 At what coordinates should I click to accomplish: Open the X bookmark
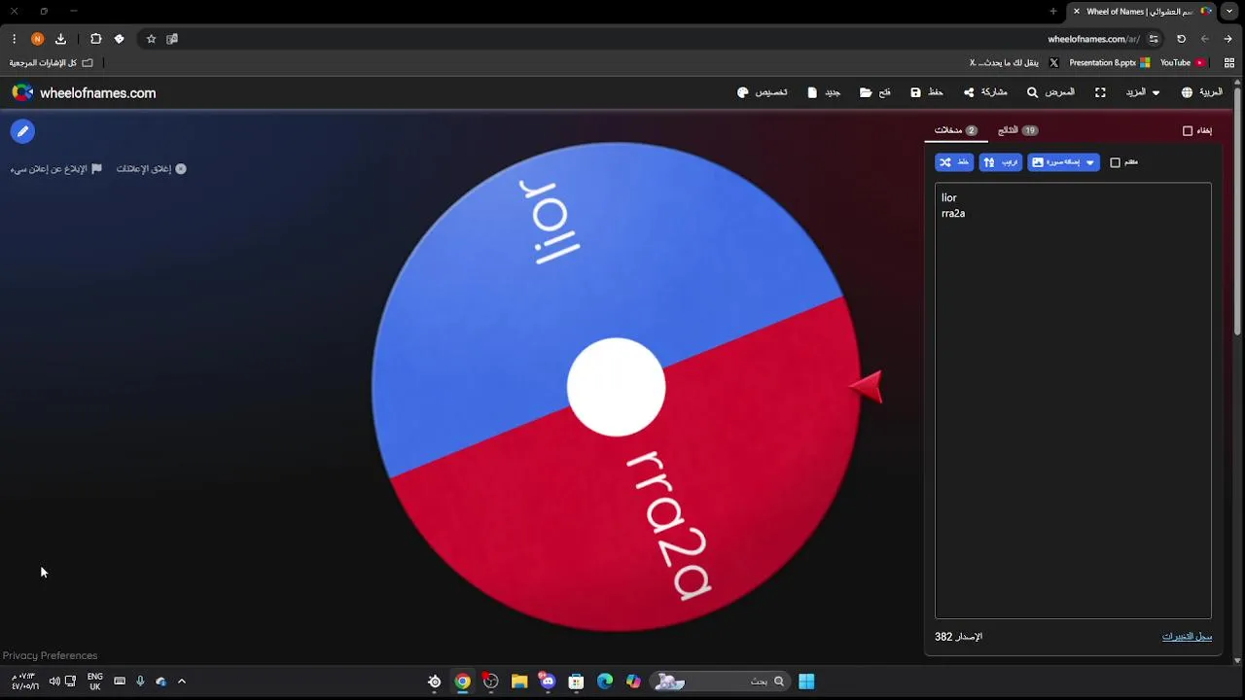point(1014,62)
